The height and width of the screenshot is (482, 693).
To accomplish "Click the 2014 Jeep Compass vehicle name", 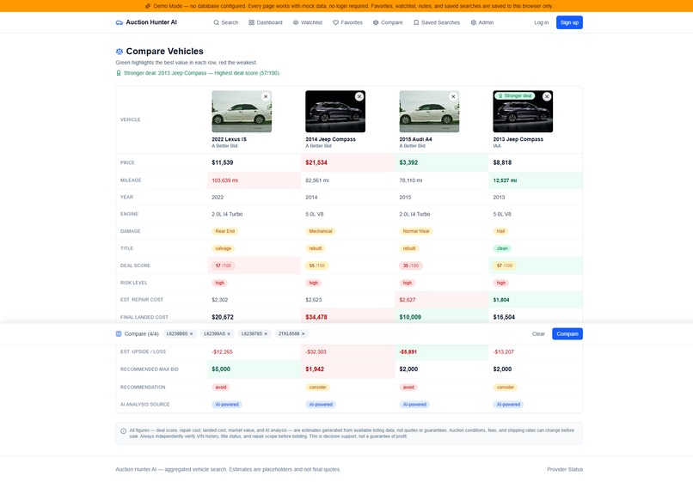I will coord(330,139).
